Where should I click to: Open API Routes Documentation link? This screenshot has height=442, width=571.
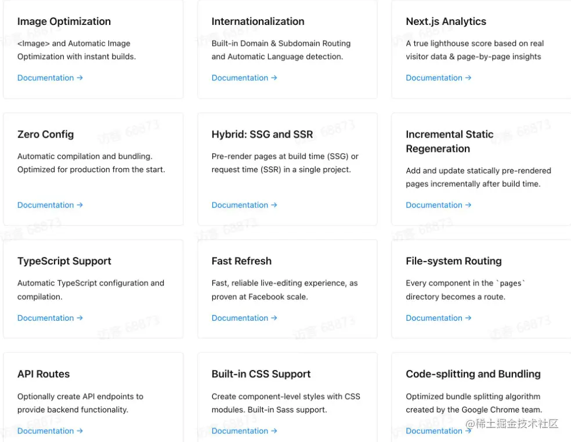(50, 431)
